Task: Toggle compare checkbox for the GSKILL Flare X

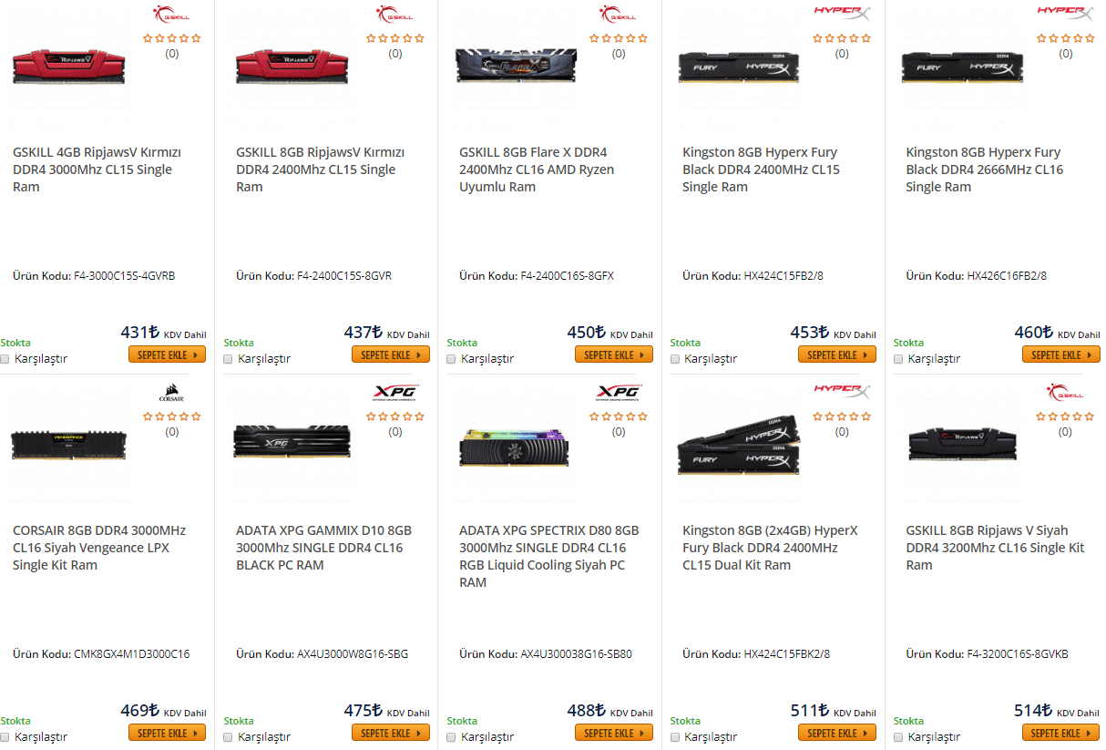Action: [452, 359]
